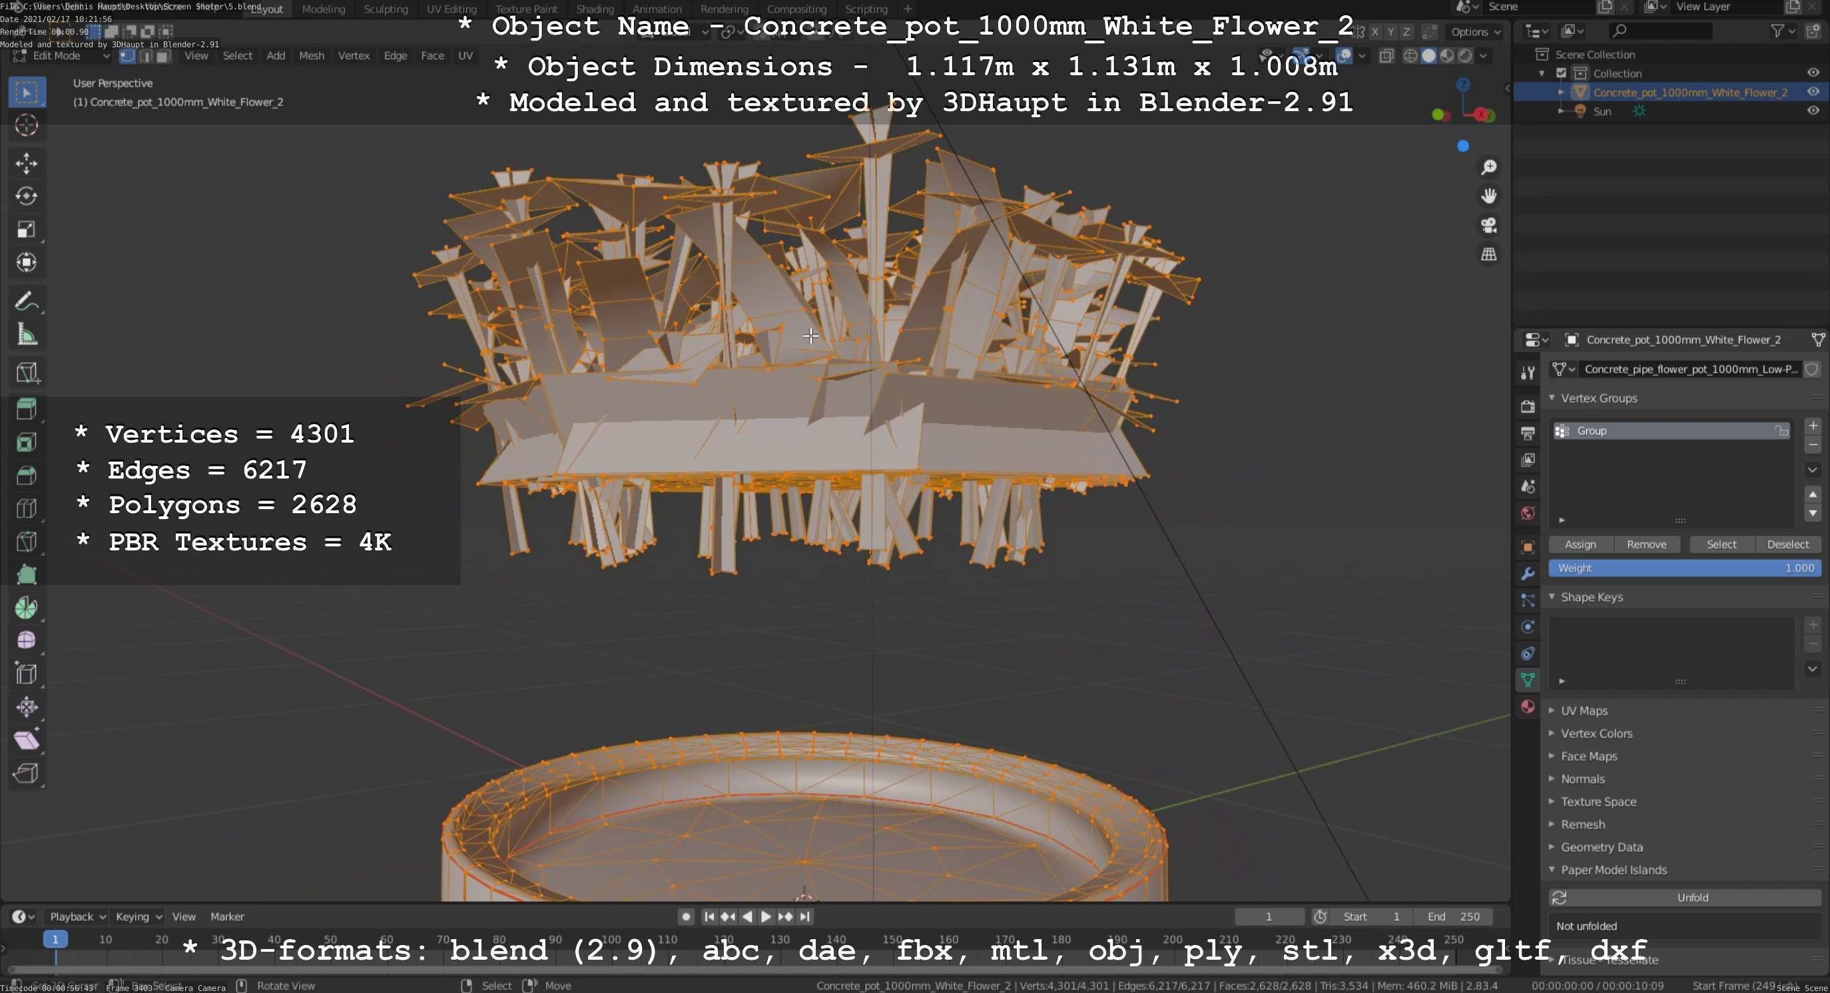Enable face select mode
The width and height of the screenshot is (1830, 993).
coord(162,56)
